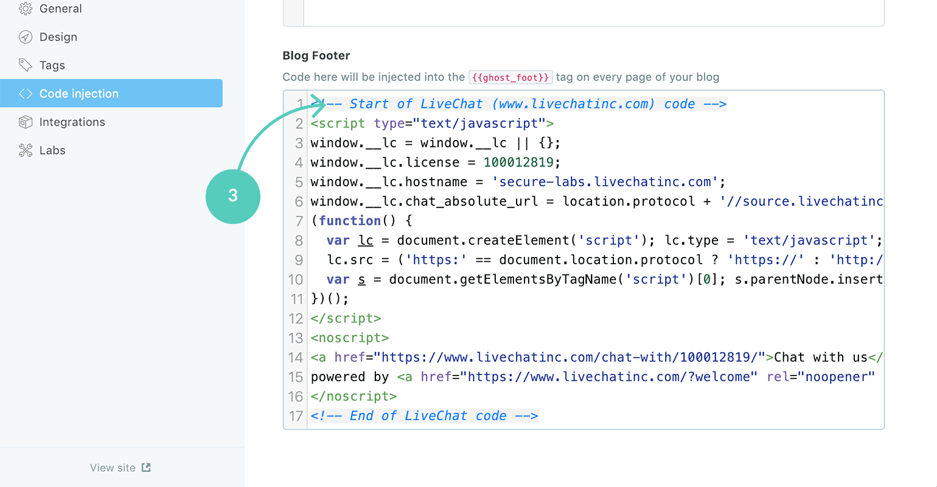Click the Code injection brackets icon
The height and width of the screenshot is (487, 937).
click(x=26, y=94)
